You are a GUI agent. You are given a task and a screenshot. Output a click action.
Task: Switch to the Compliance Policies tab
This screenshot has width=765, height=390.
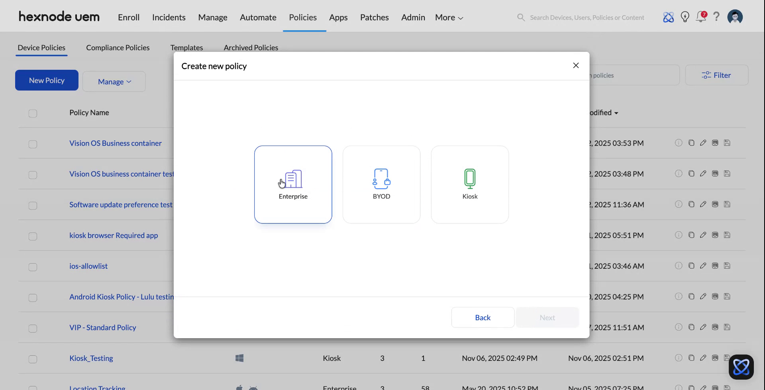pyautogui.click(x=118, y=47)
